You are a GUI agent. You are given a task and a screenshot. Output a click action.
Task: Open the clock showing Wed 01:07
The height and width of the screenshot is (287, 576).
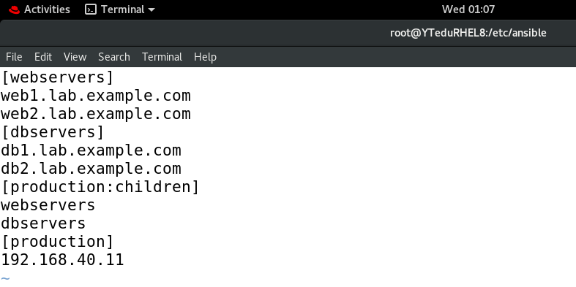pyautogui.click(x=468, y=9)
